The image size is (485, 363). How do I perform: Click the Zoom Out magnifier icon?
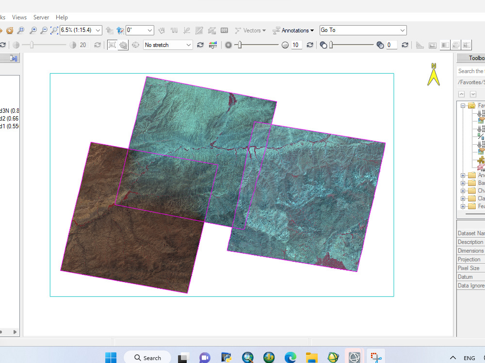click(44, 30)
